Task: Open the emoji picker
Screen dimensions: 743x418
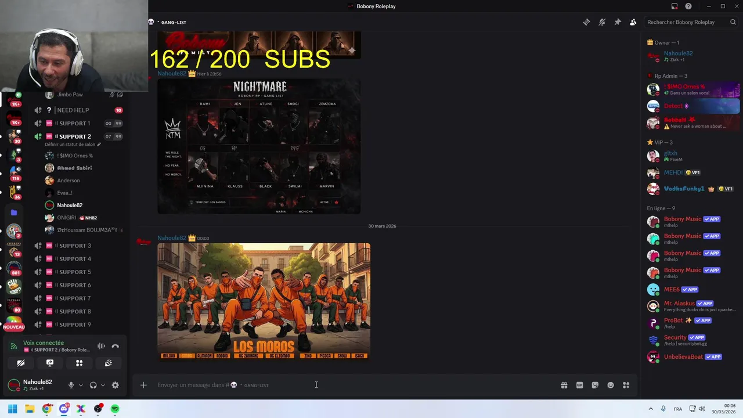Action: click(611, 385)
